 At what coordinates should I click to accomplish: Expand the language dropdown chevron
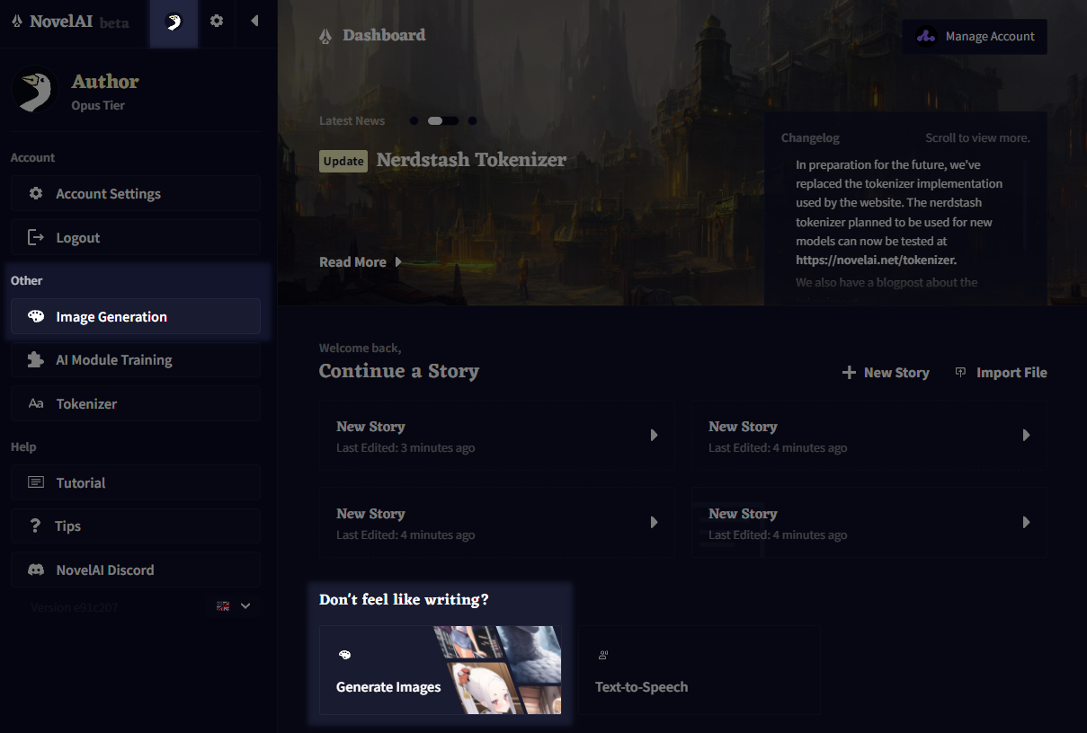coord(245,606)
